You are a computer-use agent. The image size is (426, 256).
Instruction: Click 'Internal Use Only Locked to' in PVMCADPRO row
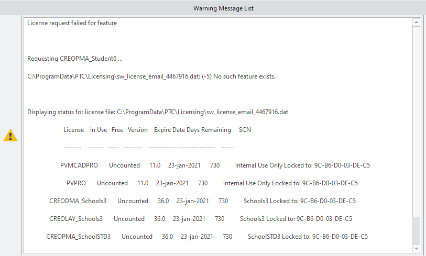tap(274, 165)
